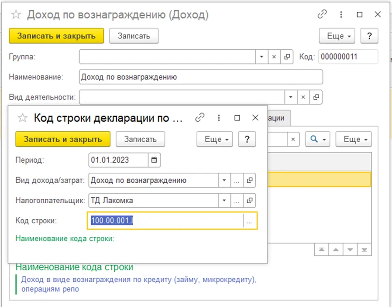Open the Еще menu in the Код строки dialog
The width and height of the screenshot is (392, 307).
click(x=215, y=139)
